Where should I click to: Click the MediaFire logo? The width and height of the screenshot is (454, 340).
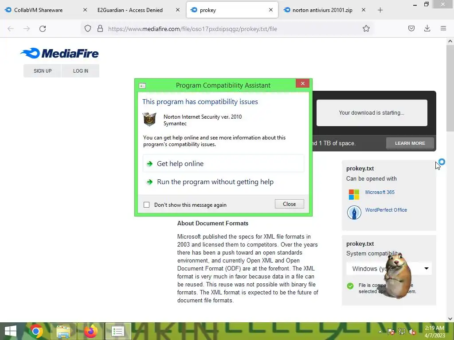point(59,53)
